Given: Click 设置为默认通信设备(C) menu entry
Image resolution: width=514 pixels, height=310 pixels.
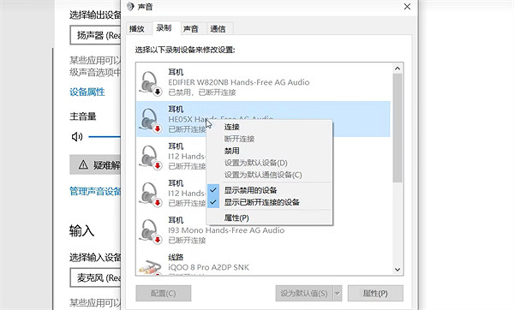Looking at the screenshot, I should [x=269, y=175].
